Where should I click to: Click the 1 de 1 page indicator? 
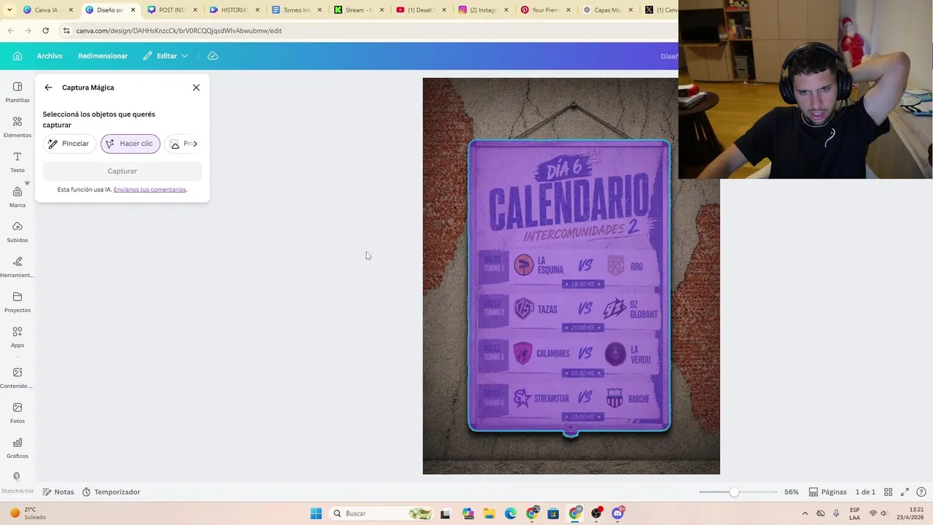click(x=865, y=492)
